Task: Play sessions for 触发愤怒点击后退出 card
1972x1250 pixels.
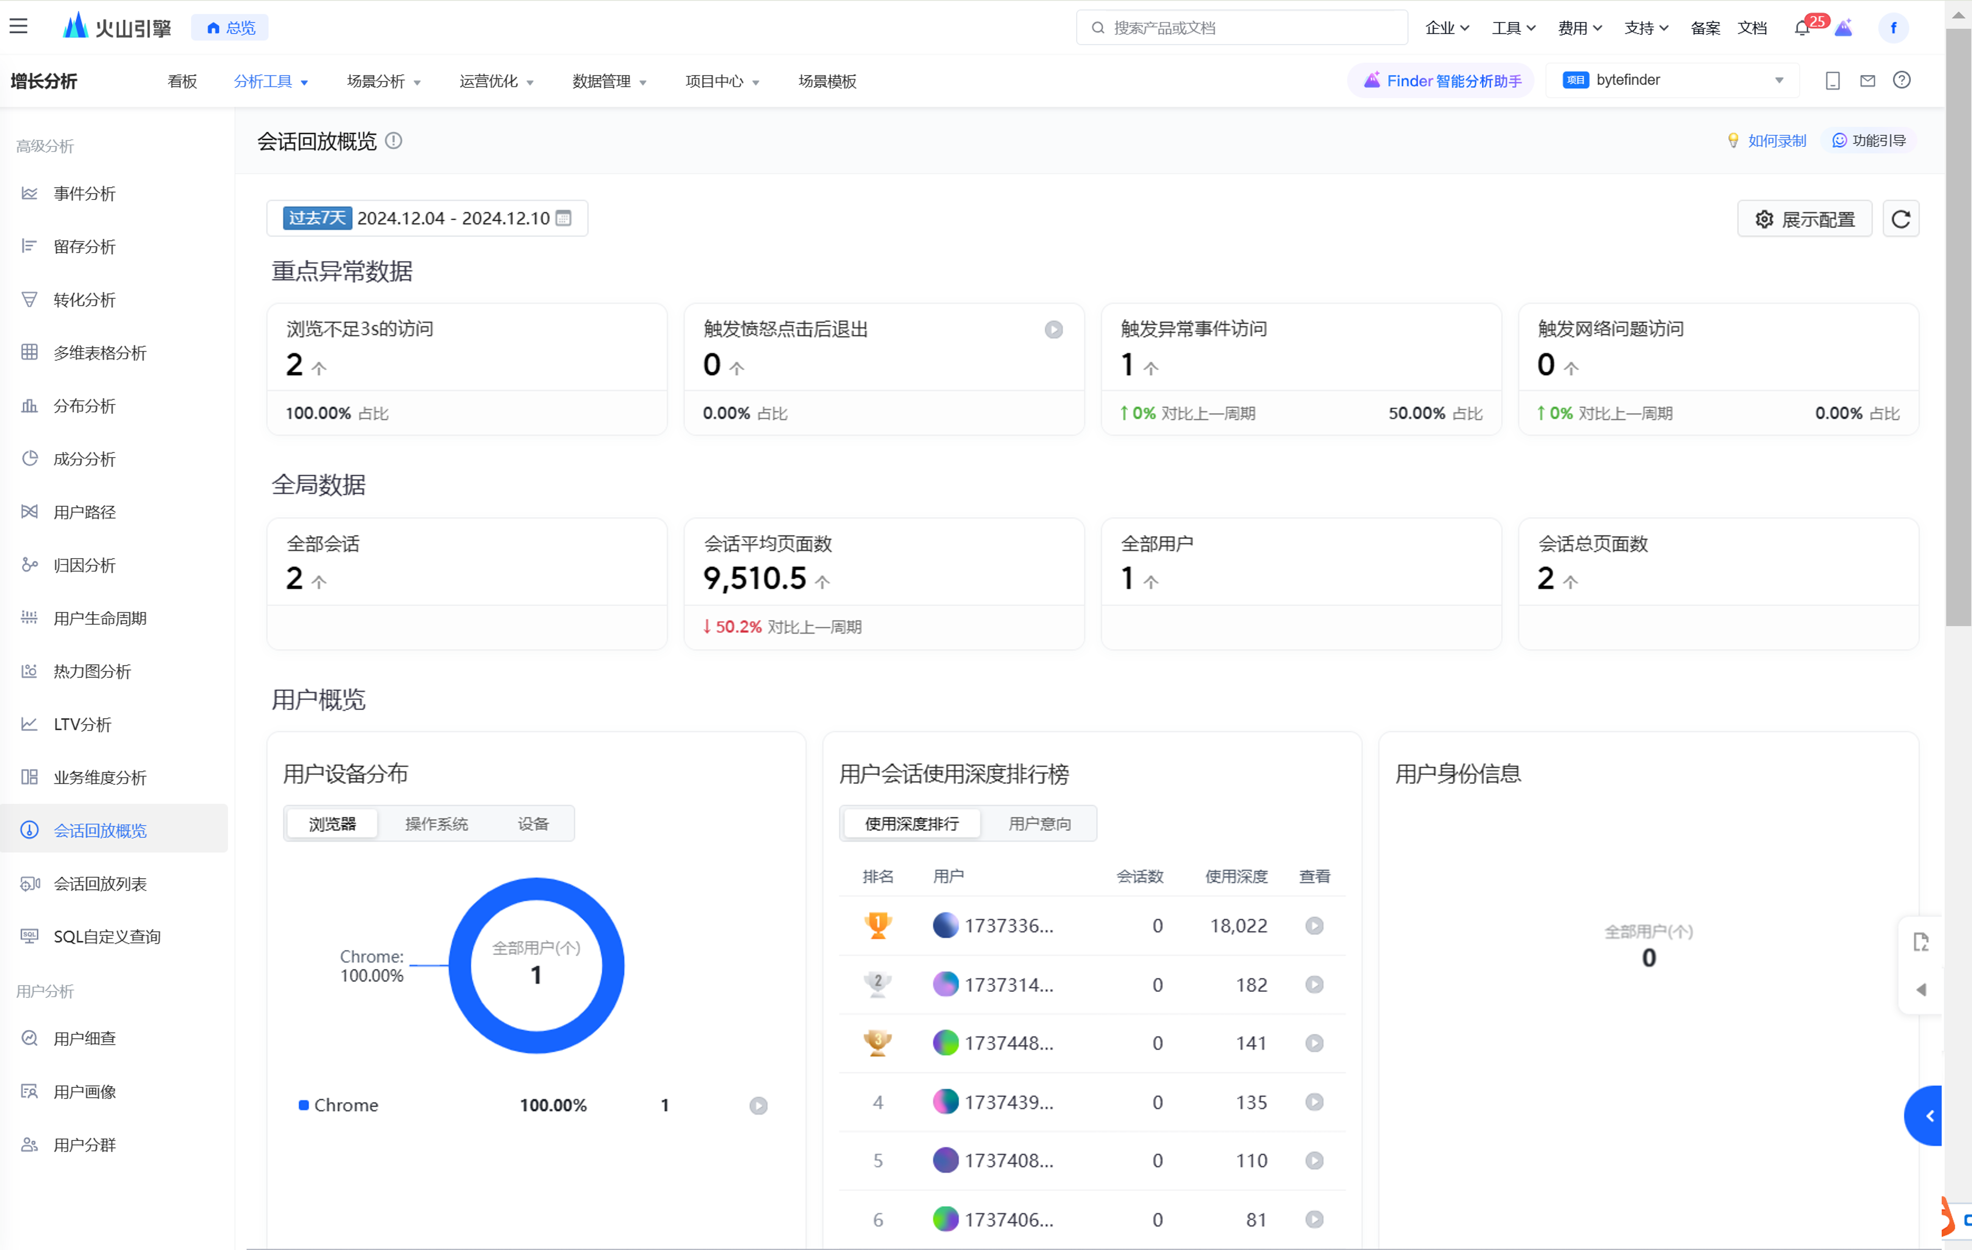Action: click(x=1053, y=329)
